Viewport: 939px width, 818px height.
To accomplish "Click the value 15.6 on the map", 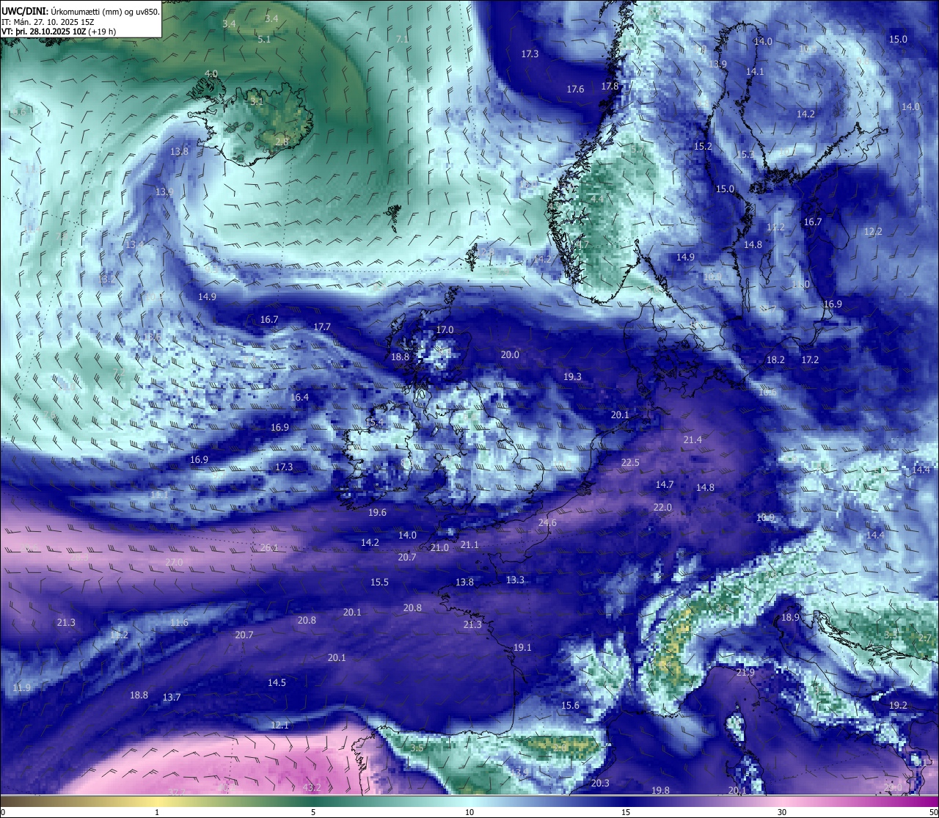I will (x=570, y=705).
